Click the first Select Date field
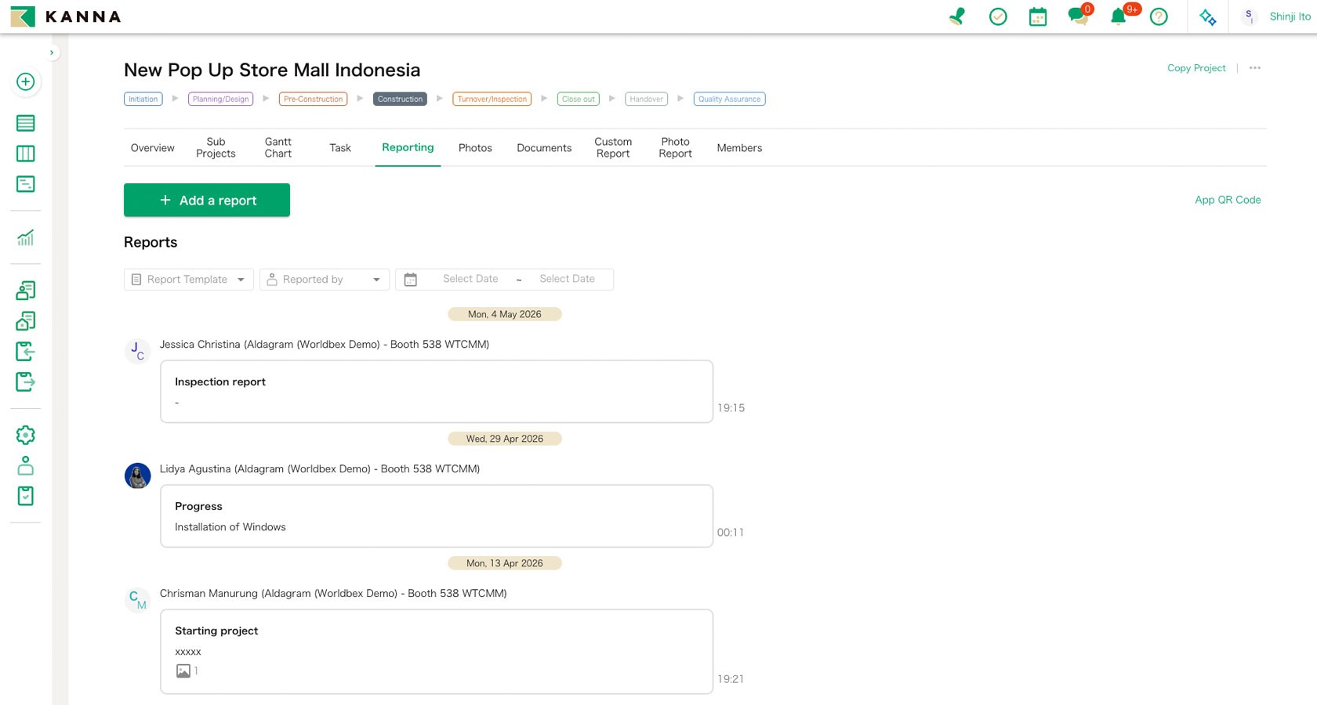 pyautogui.click(x=470, y=279)
